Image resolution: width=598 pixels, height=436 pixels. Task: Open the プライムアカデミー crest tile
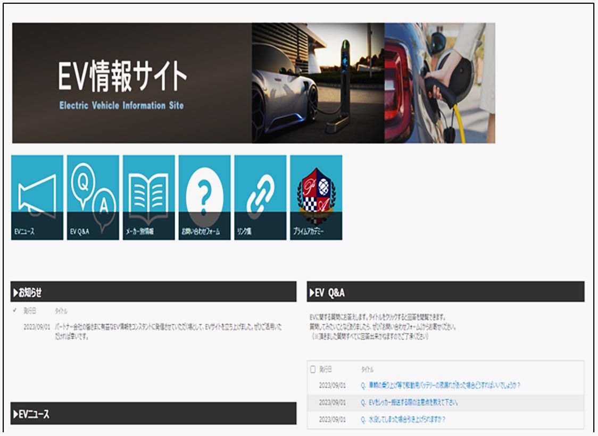(316, 197)
